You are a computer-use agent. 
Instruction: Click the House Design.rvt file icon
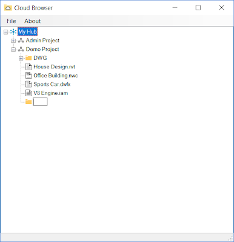click(28, 67)
